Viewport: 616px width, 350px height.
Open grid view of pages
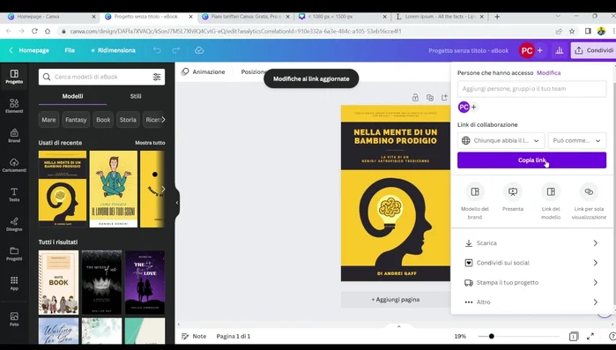click(x=573, y=336)
